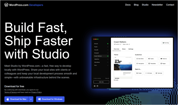178x105 pixels.
Task: Open the Newsletter page
Action: click(x=157, y=5)
